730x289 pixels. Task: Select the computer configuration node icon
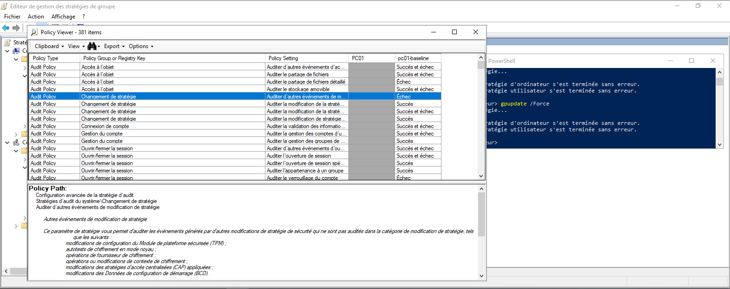click(x=17, y=51)
